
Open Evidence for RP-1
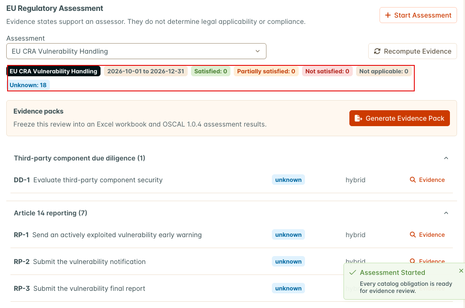427,235
